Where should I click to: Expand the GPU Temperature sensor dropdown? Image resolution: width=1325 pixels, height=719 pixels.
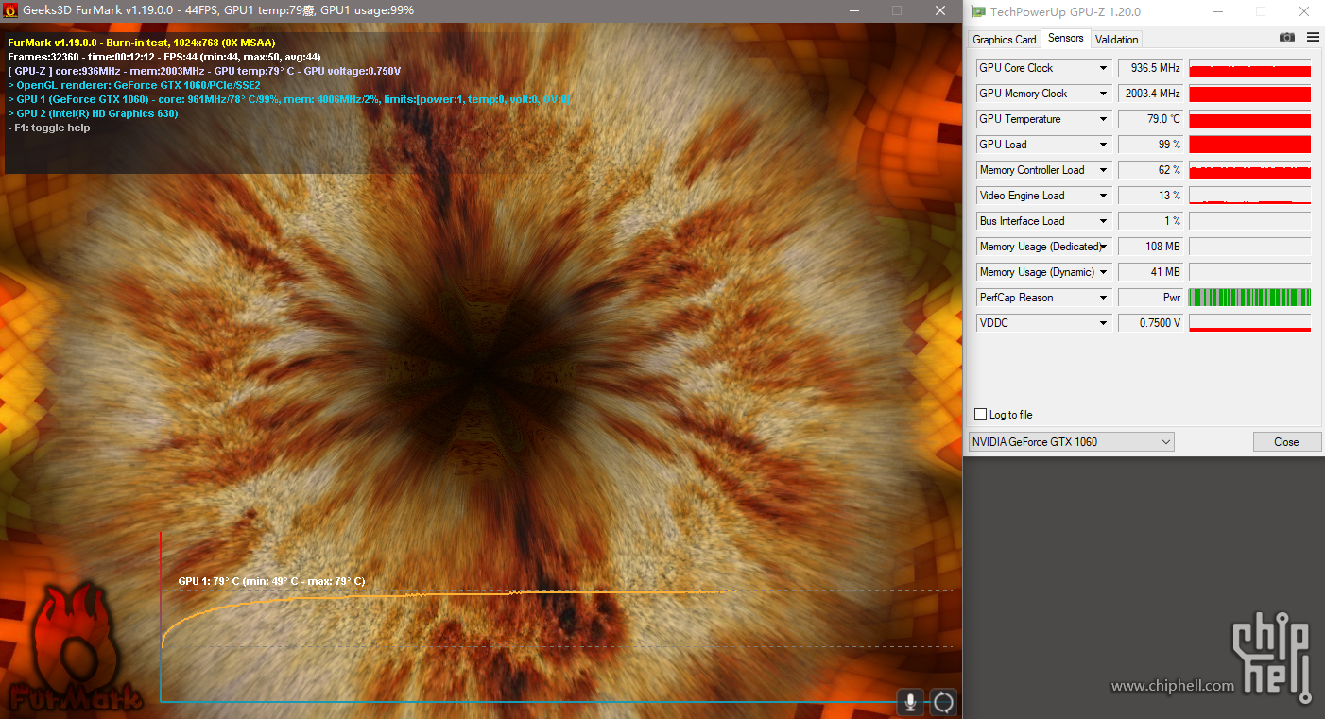click(1103, 119)
